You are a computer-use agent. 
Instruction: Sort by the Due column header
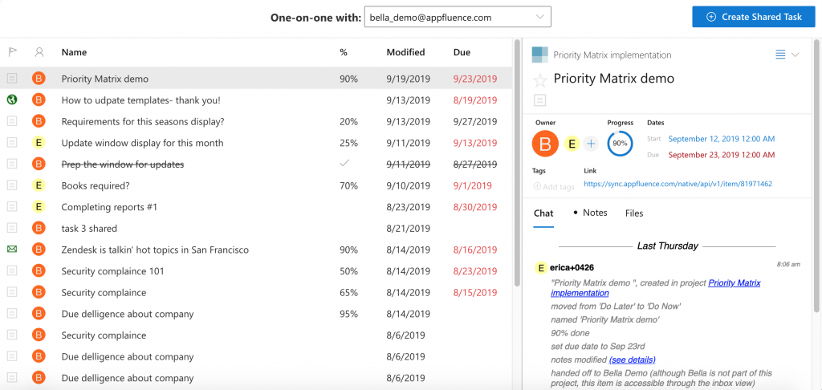pyautogui.click(x=462, y=52)
